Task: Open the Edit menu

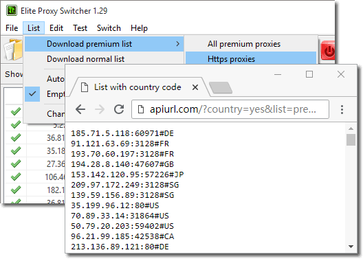Action: point(56,28)
